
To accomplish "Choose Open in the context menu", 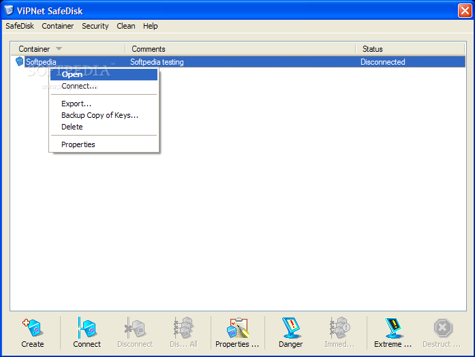I will (104, 74).
